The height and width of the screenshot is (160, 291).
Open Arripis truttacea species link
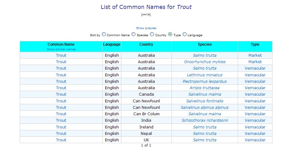click(x=204, y=88)
